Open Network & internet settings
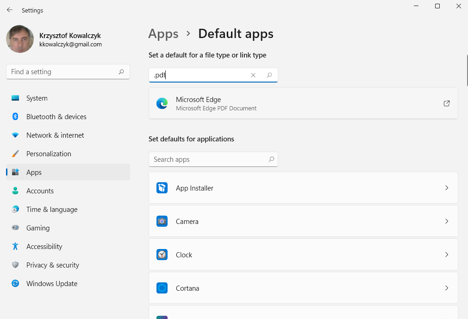Image resolution: width=468 pixels, height=319 pixels. point(68,135)
